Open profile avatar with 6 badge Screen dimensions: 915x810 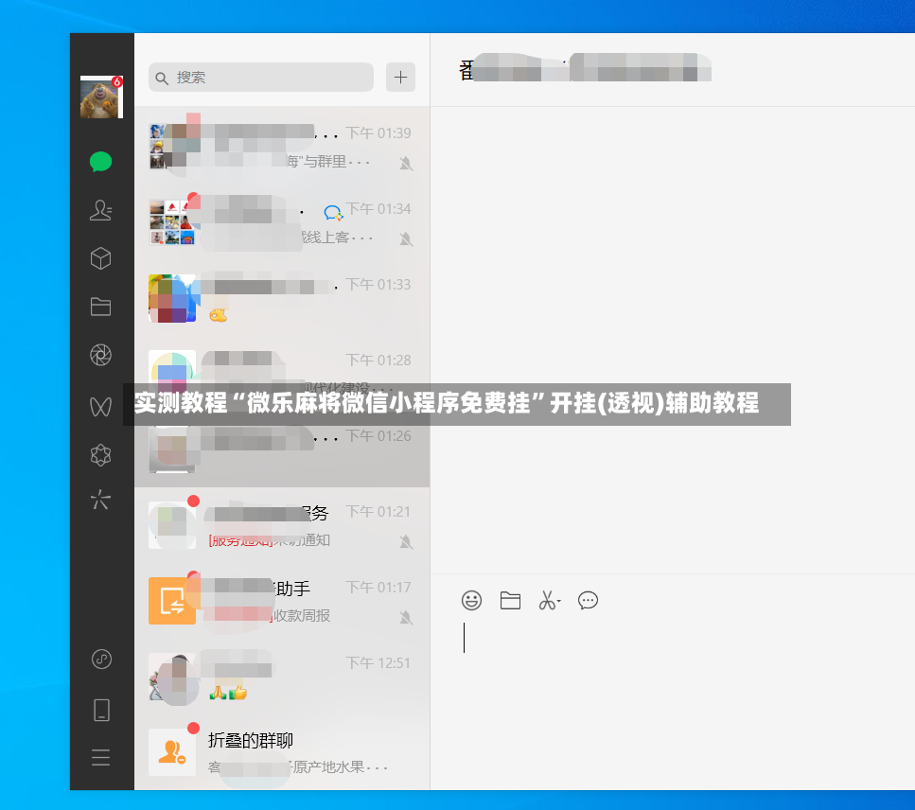101,97
